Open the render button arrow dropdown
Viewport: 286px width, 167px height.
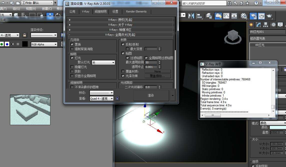pos(173,95)
